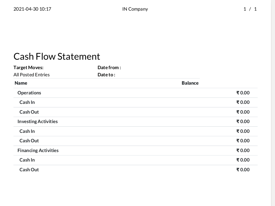Click the Date to label
275x206 pixels.
(x=106, y=75)
